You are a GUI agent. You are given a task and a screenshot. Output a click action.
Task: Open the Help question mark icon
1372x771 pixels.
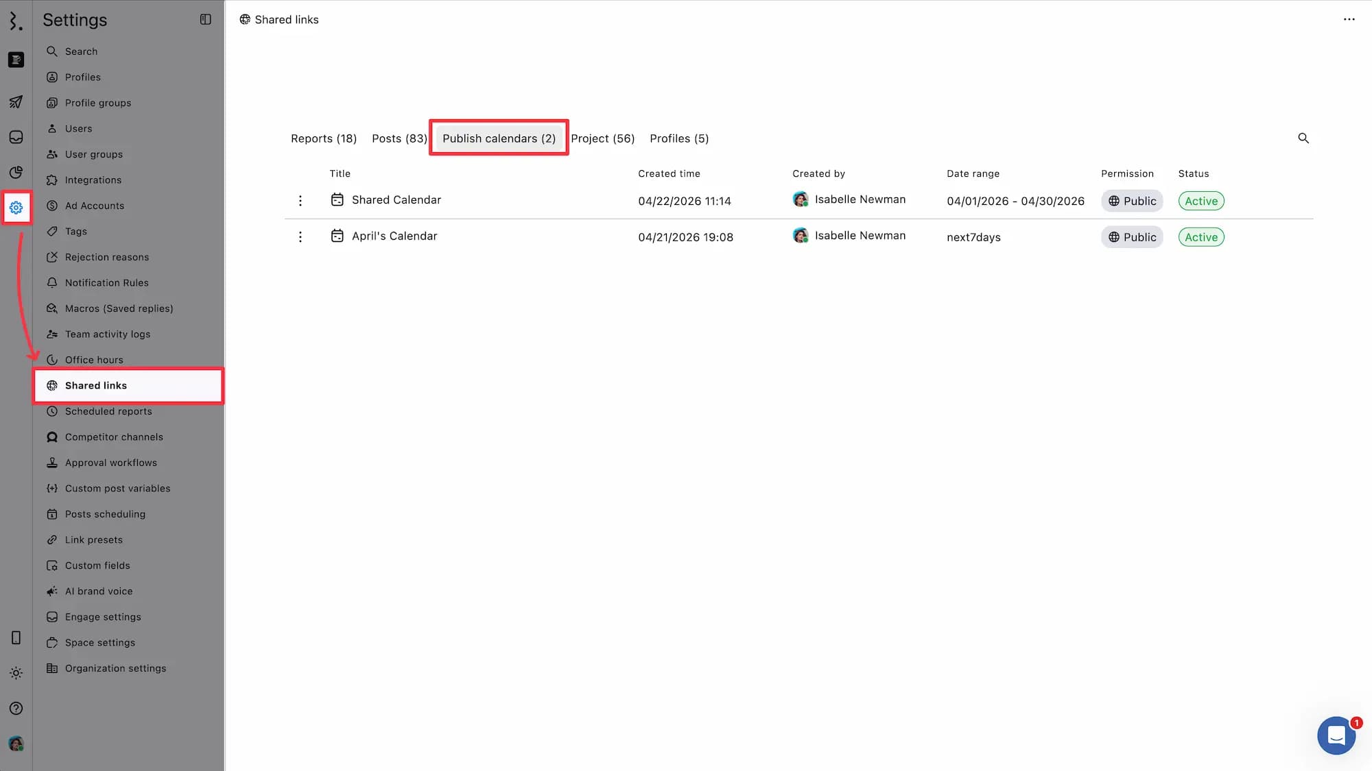tap(16, 708)
